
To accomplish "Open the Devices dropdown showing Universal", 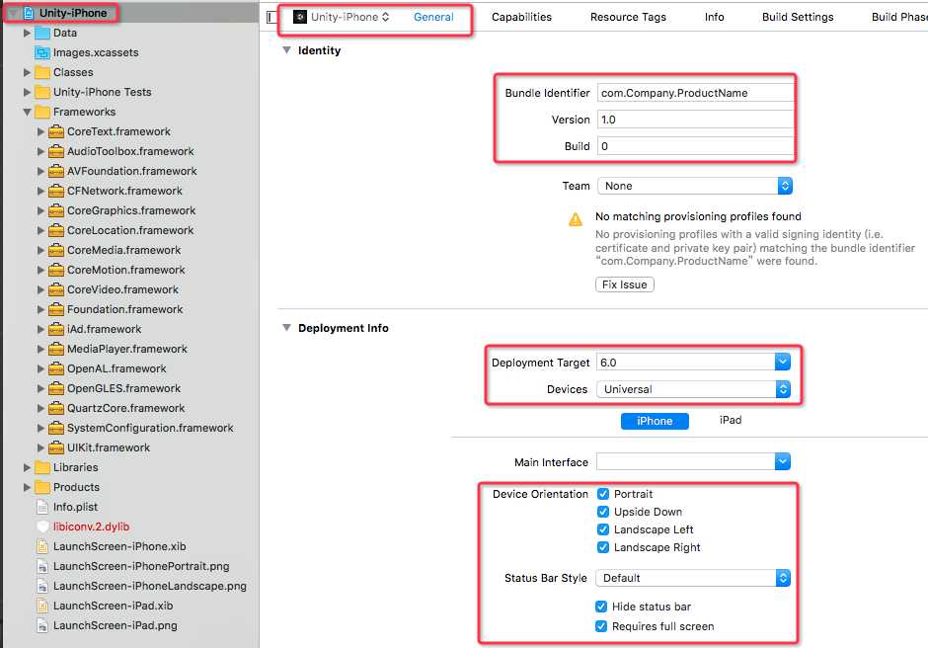I will pyautogui.click(x=694, y=389).
